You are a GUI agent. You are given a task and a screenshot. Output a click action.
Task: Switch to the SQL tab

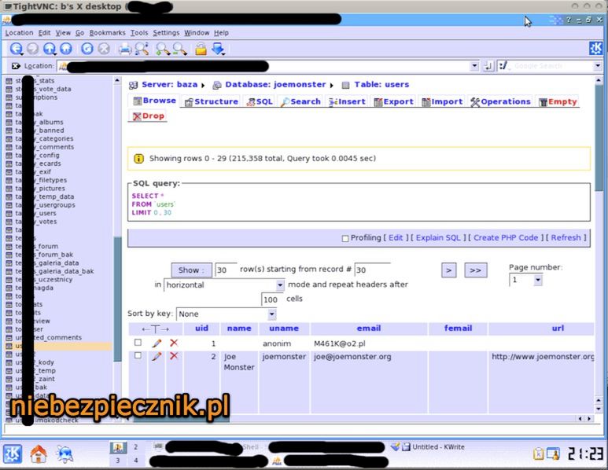pyautogui.click(x=260, y=101)
